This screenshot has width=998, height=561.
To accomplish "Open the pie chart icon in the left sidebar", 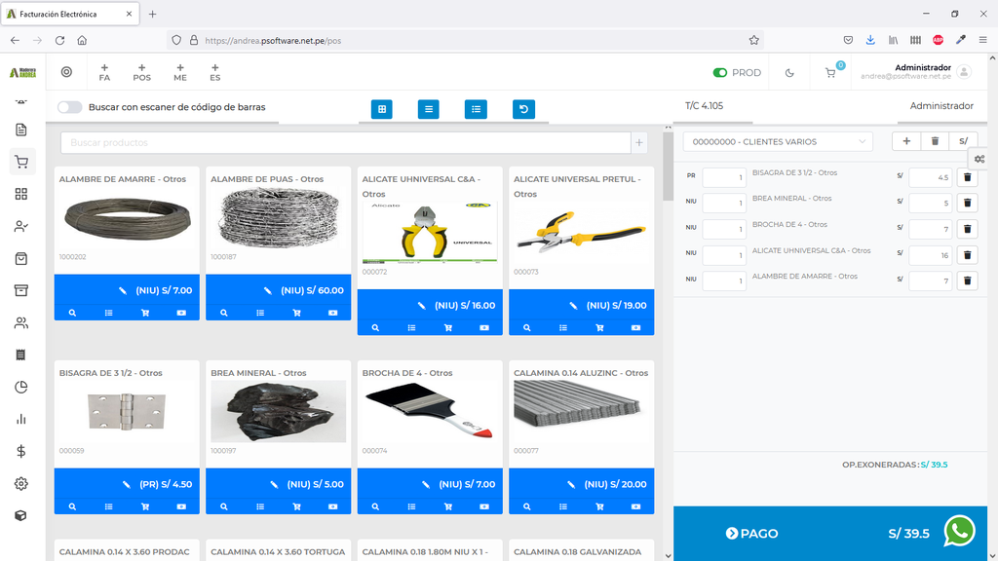I will point(21,388).
